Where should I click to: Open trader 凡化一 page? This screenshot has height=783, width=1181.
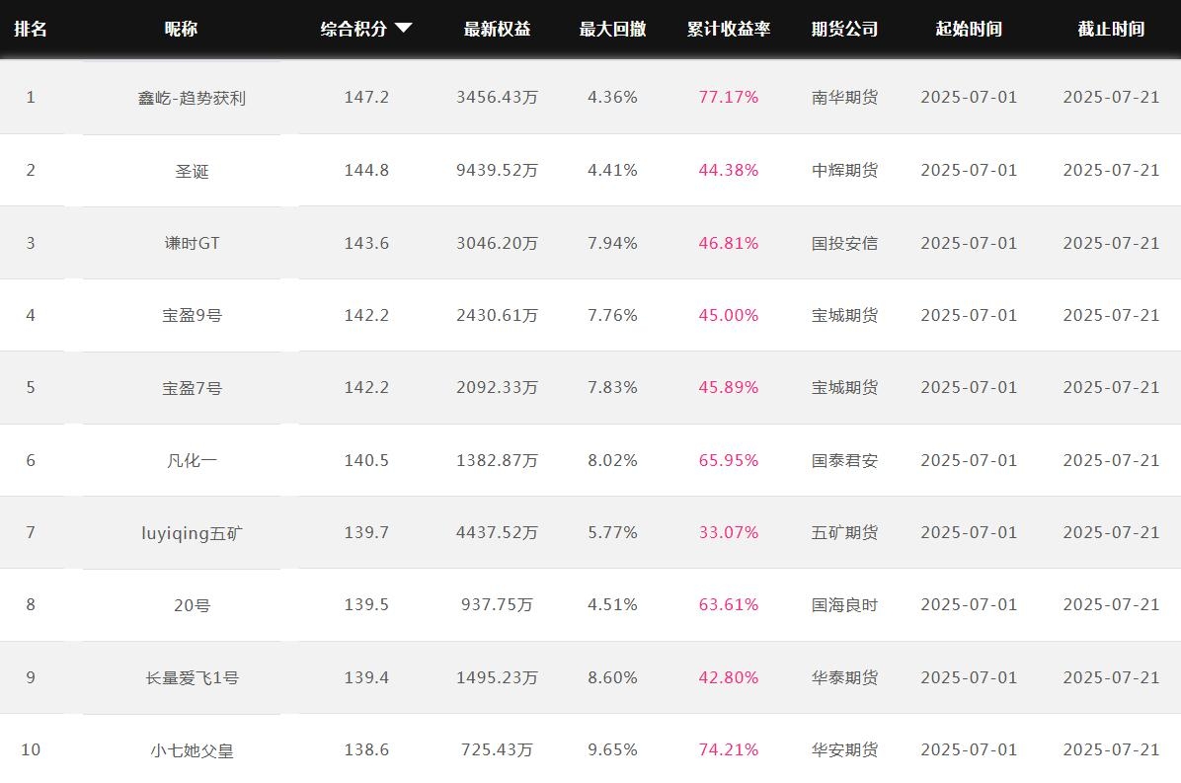(x=192, y=460)
